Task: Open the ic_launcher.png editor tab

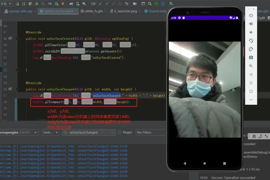Action: [x=125, y=11]
